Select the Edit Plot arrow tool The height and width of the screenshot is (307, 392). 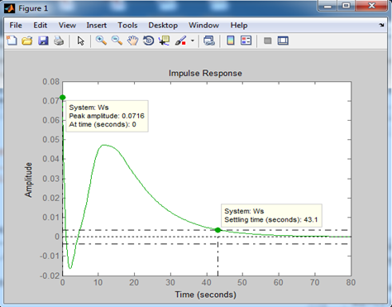point(80,41)
